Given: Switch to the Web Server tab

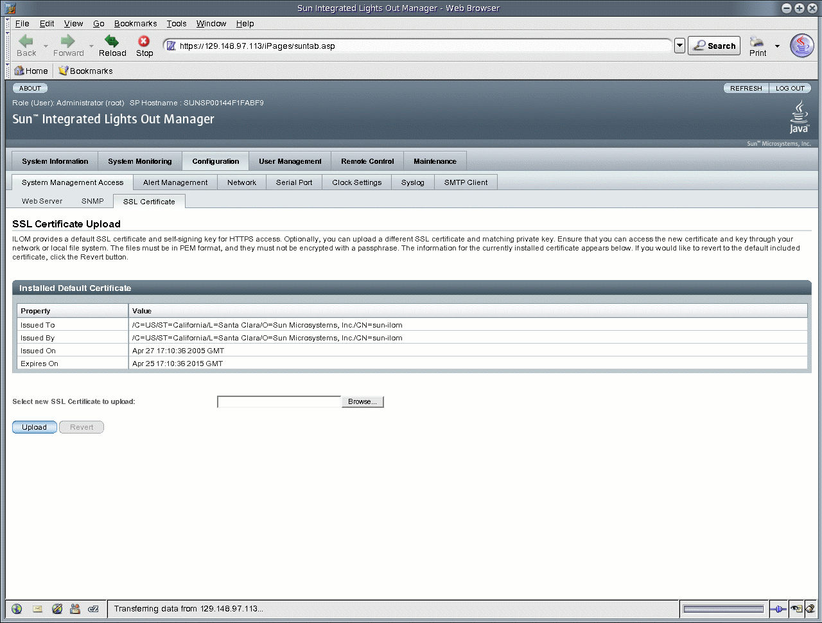Looking at the screenshot, I should (42, 201).
